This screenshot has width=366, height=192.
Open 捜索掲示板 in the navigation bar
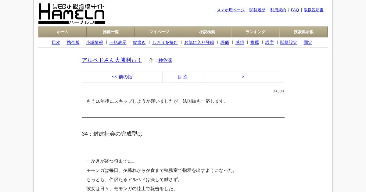pyautogui.click(x=303, y=32)
